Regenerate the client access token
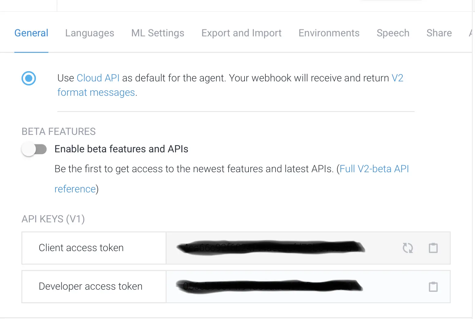Screen dimensions: 475x319 point(408,248)
